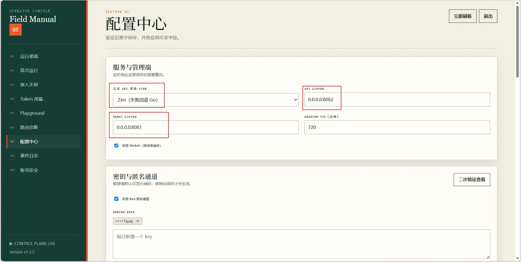
Task: Select 配置中心 sidebar item
Action: [43, 142]
